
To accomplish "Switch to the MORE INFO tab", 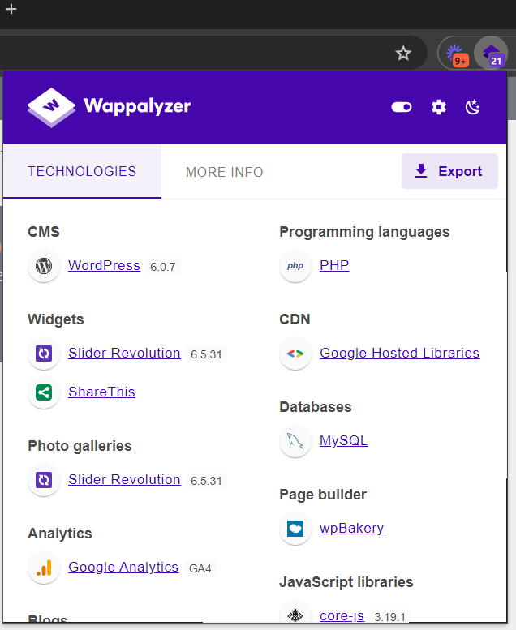I will tap(225, 172).
